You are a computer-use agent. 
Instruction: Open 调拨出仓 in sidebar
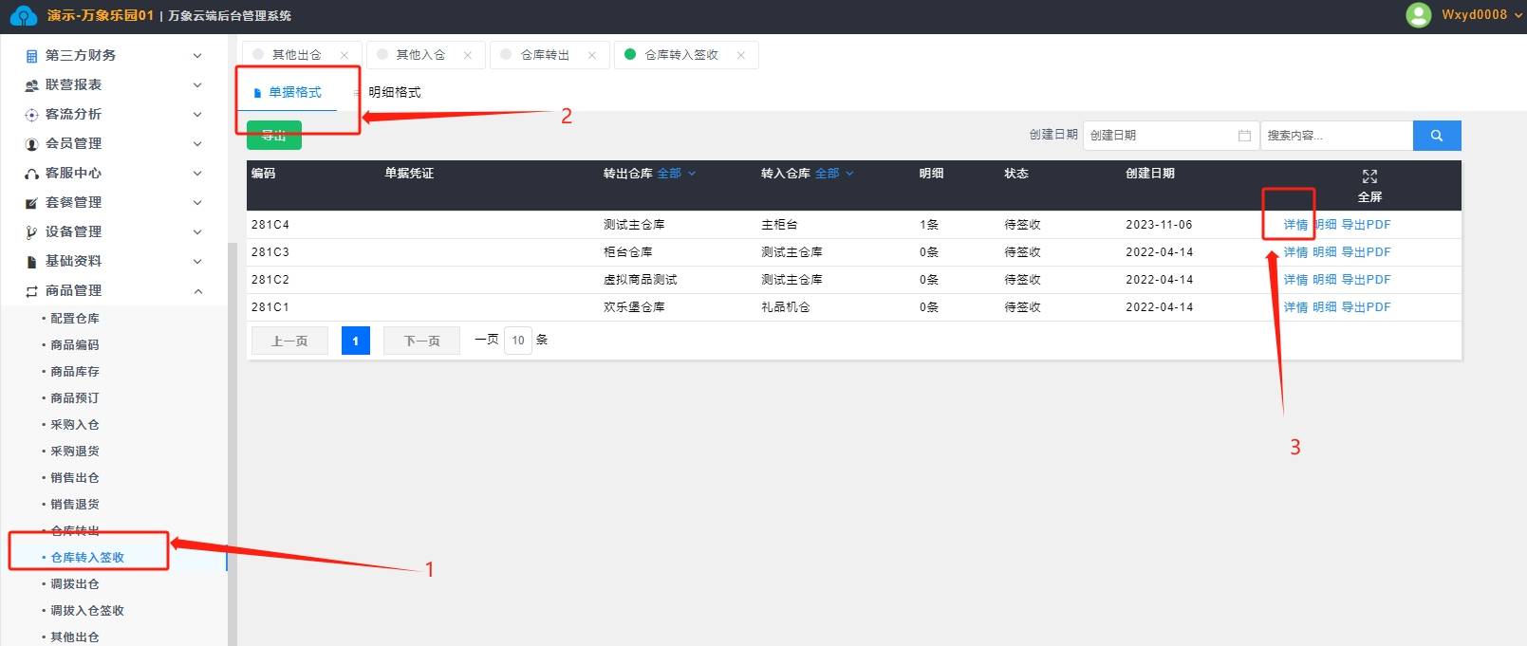(75, 584)
